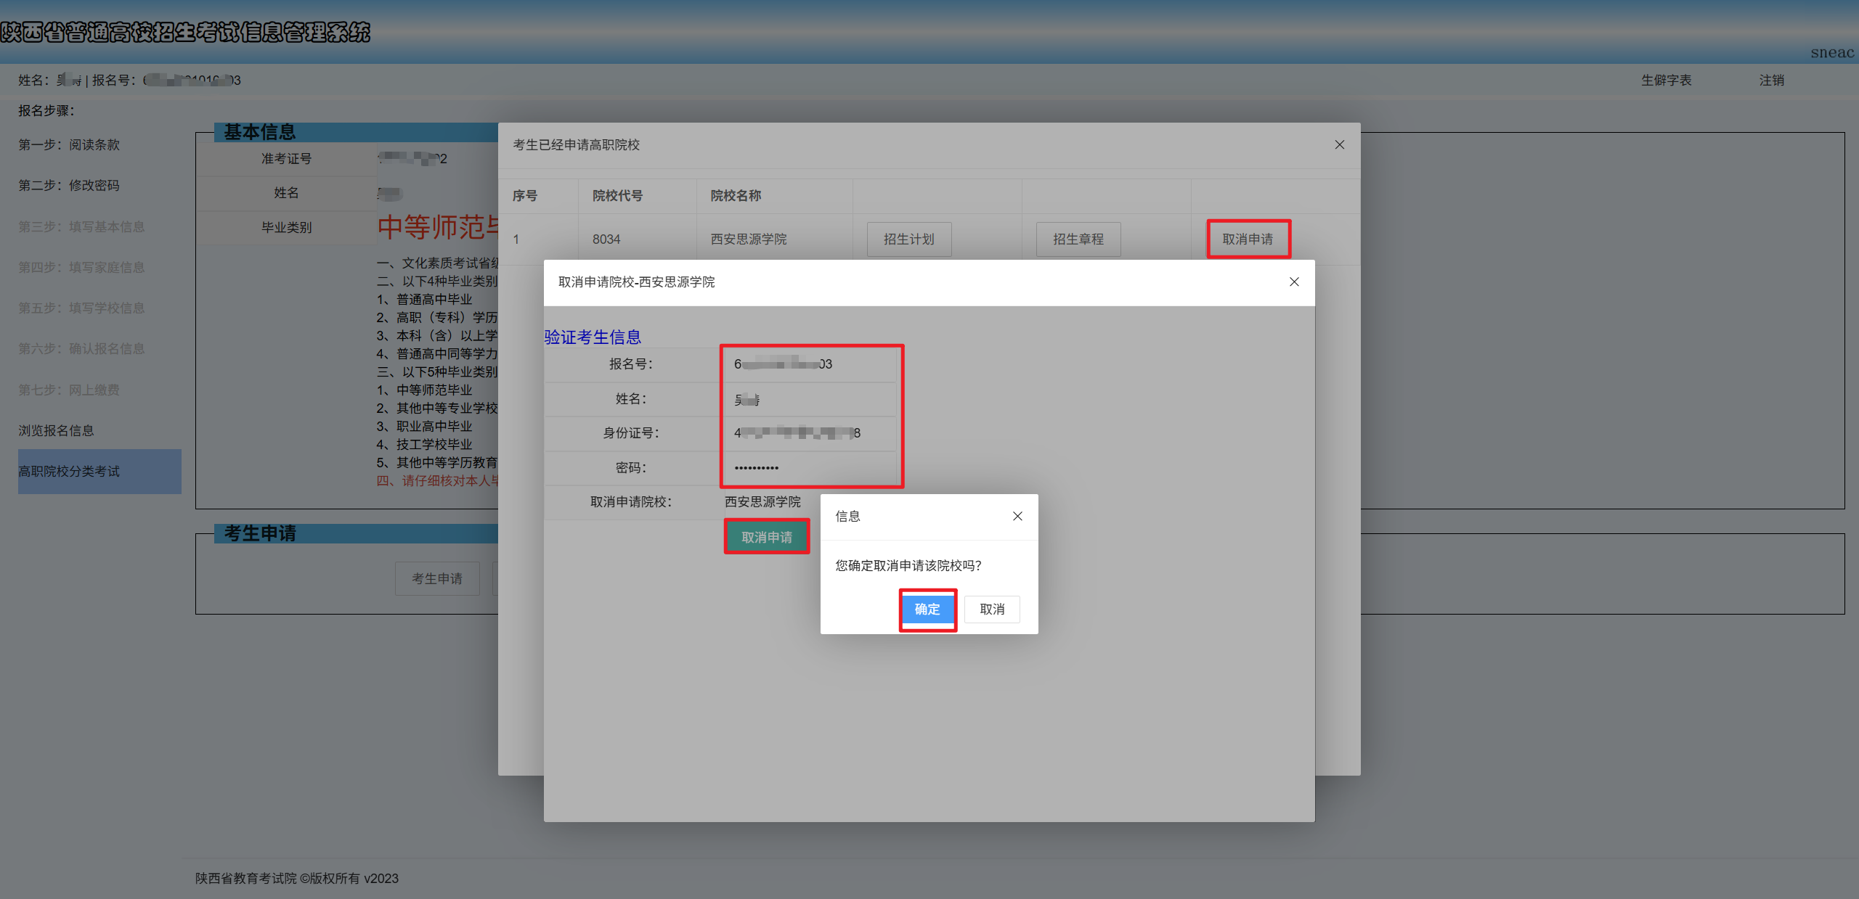
Task: Click the highlighted 取消申请 button in table row
Action: pyautogui.click(x=1248, y=238)
